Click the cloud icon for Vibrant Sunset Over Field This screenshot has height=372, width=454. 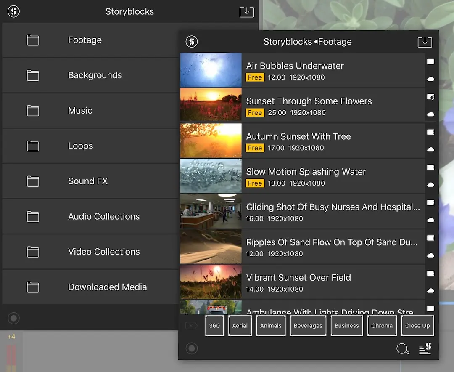pos(430,290)
